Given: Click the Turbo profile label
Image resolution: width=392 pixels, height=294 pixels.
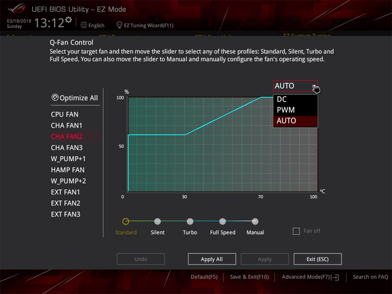Looking at the screenshot, I should 190,232.
